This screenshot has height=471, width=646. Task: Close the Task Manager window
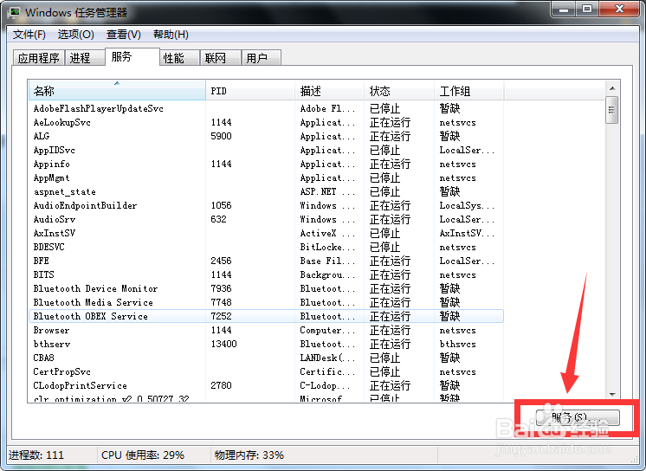pos(619,10)
